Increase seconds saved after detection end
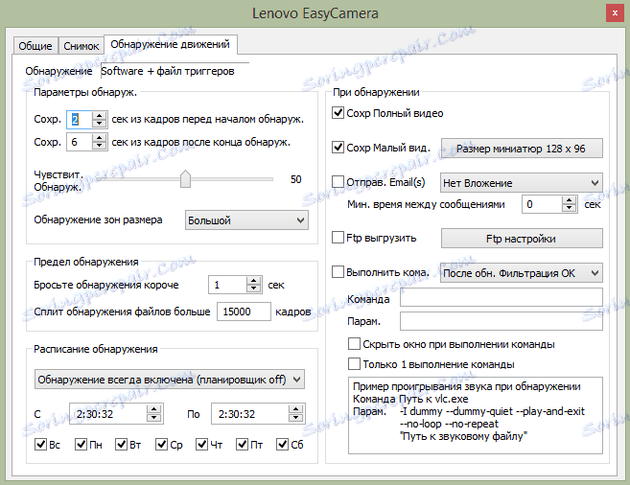This screenshot has width=630, height=485. pos(99,138)
